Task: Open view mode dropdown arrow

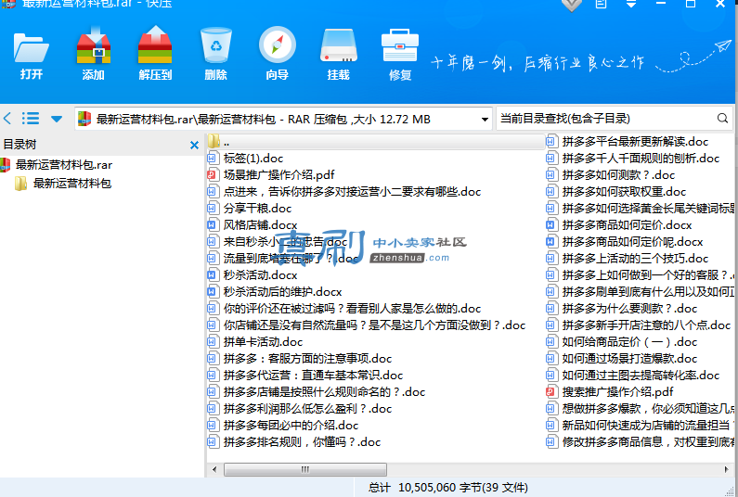Action: [57, 119]
